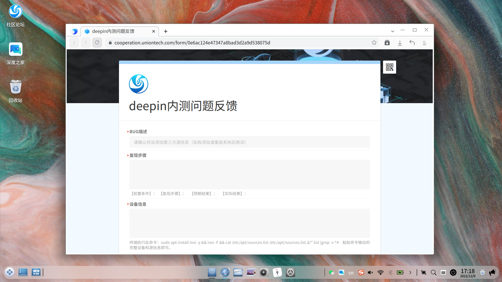Viewport: 502px width, 282px height.
Task: Show desktop via dock icon
Action: point(23,272)
